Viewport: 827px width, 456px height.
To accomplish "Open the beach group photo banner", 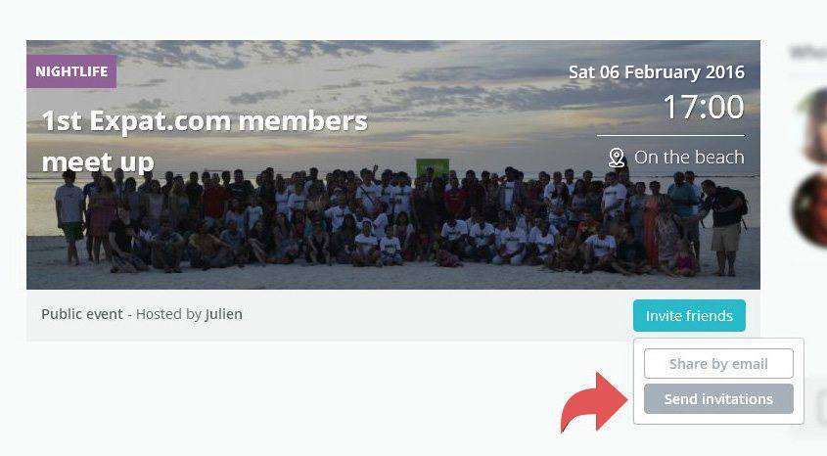I will (393, 165).
